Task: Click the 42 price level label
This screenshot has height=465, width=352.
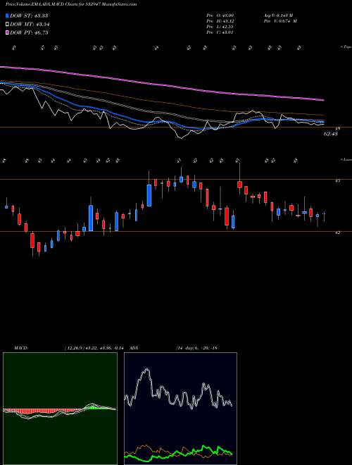Action: pyautogui.click(x=337, y=232)
